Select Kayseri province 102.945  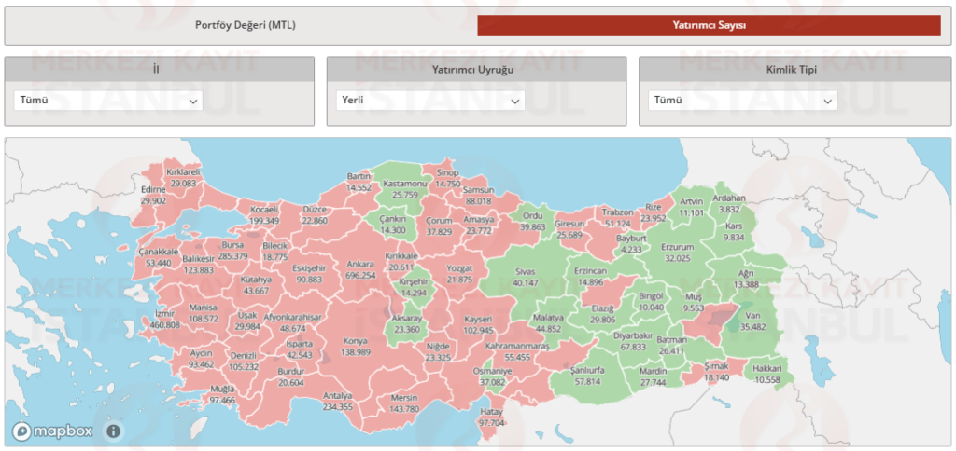(x=478, y=324)
